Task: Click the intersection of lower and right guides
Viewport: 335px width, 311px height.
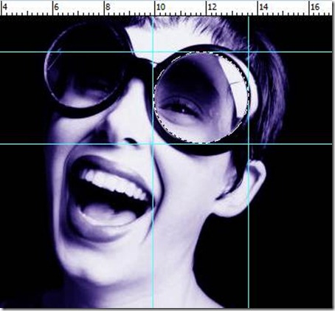Action: (249, 143)
